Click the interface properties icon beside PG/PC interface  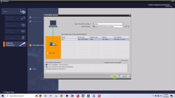(126, 27)
